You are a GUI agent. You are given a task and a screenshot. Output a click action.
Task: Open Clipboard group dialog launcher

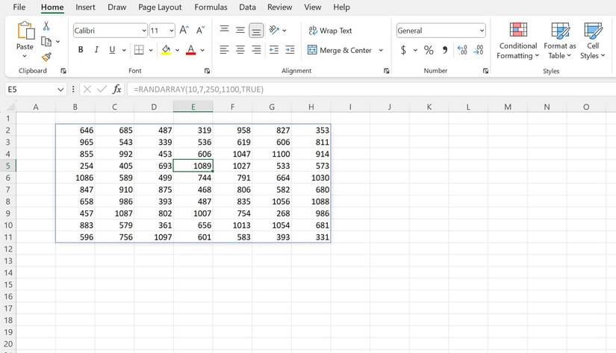[x=63, y=71]
